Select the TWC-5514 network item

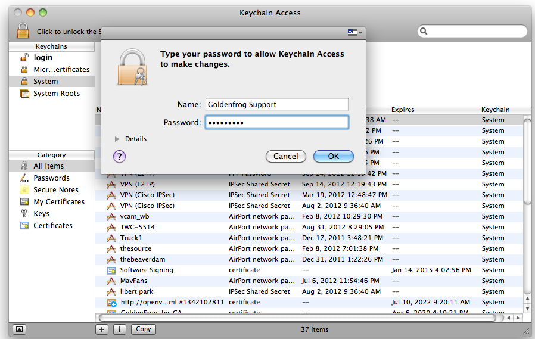(x=309, y=227)
